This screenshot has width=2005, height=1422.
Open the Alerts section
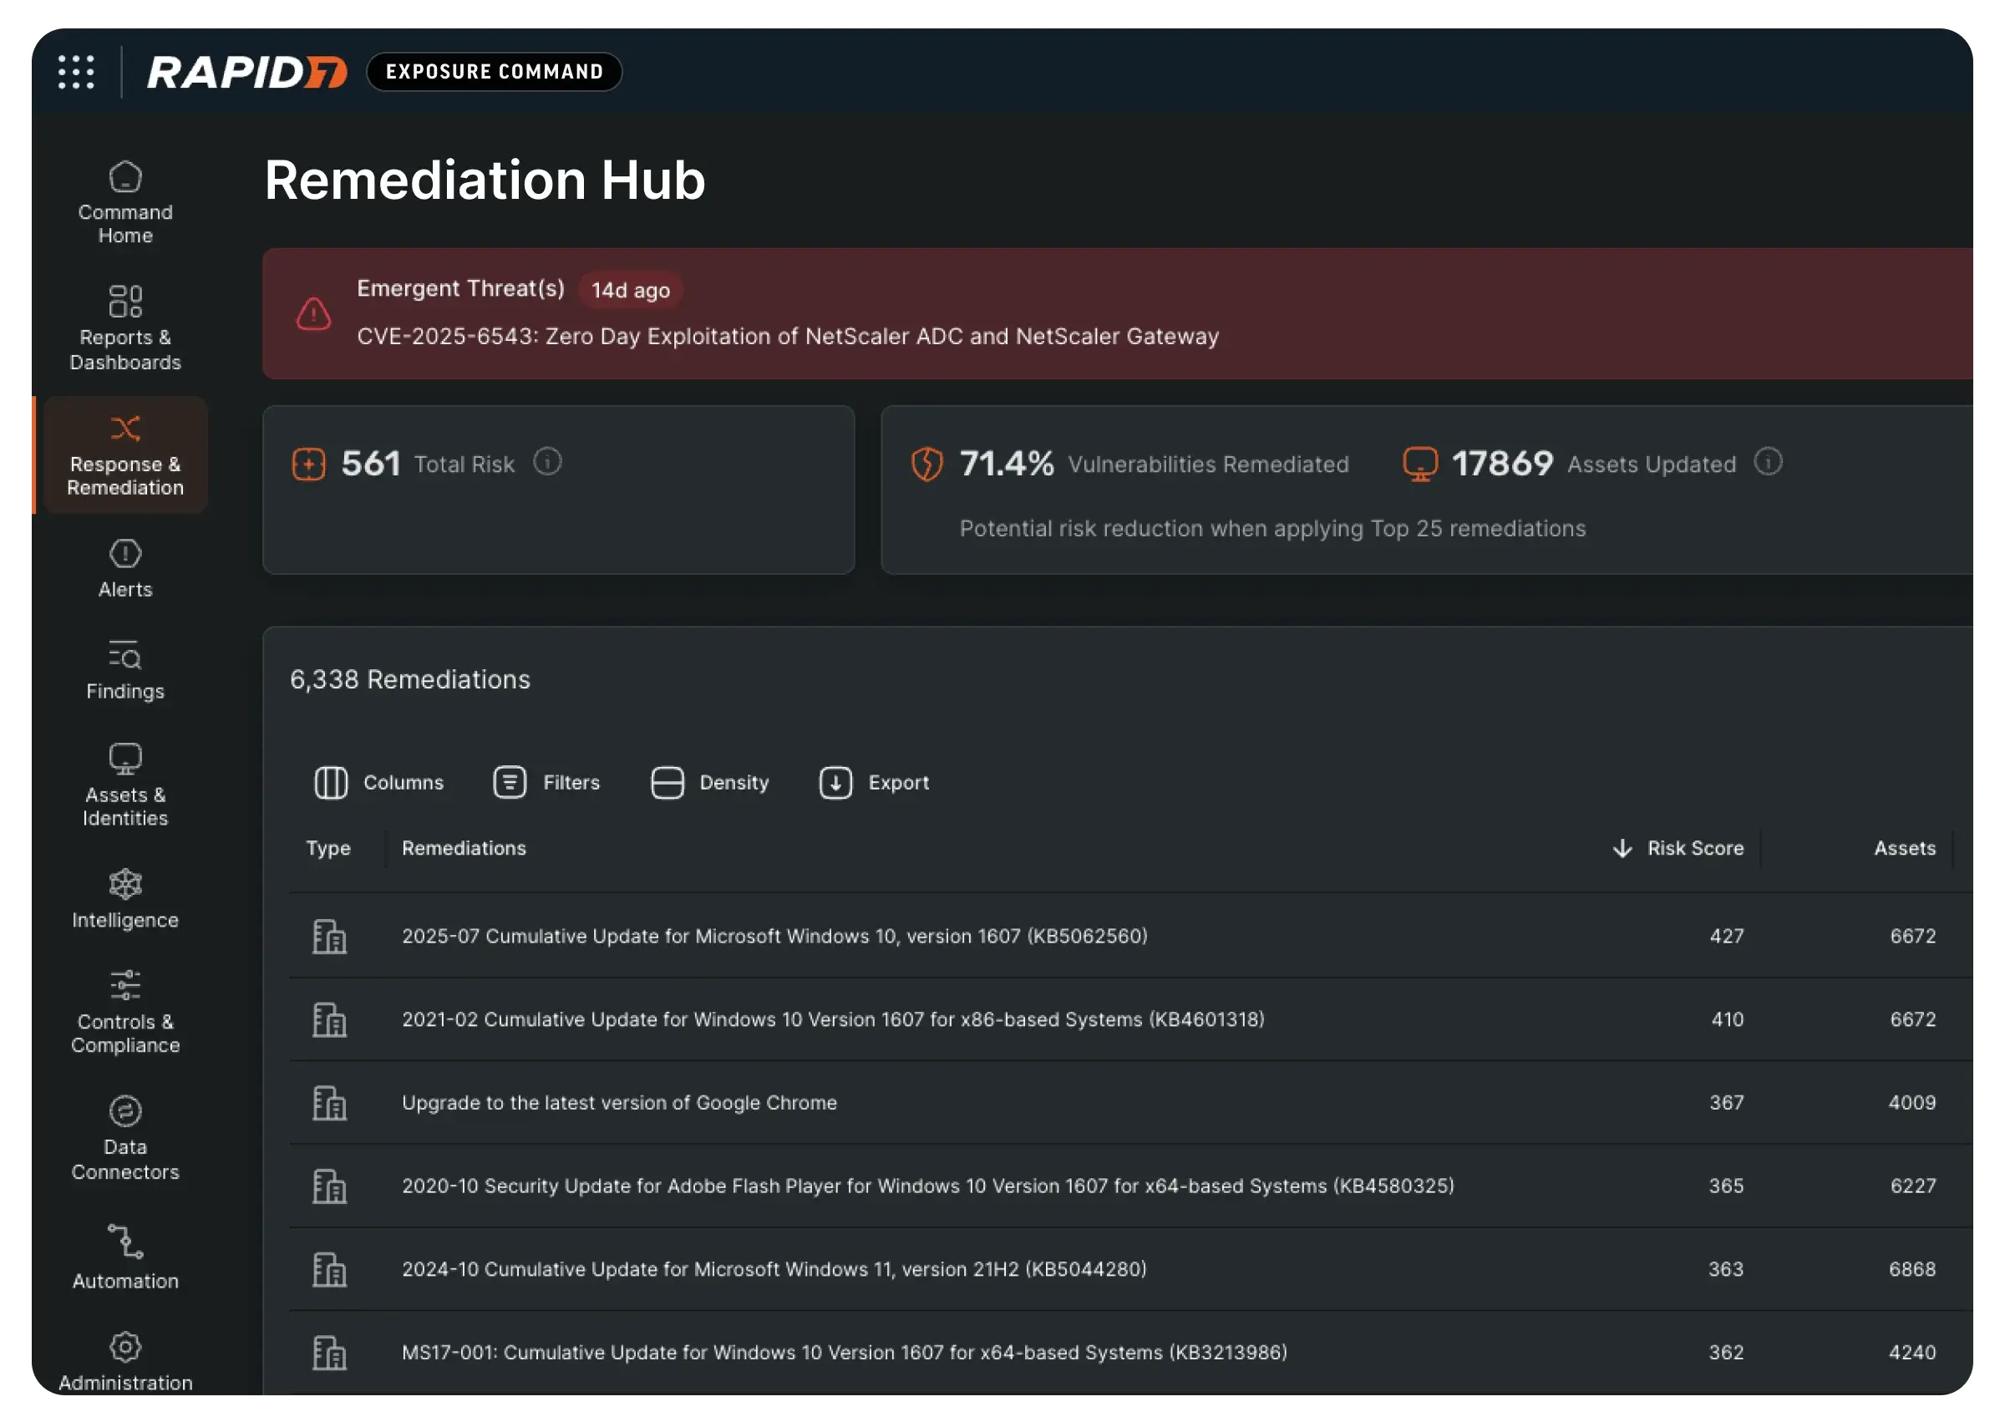point(125,569)
